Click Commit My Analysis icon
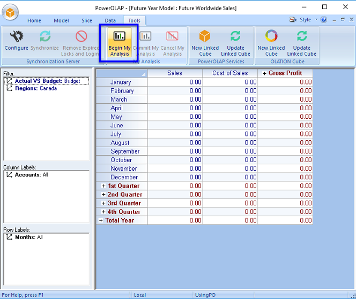Image resolution: width=356 pixels, height=299 pixels. click(145, 36)
